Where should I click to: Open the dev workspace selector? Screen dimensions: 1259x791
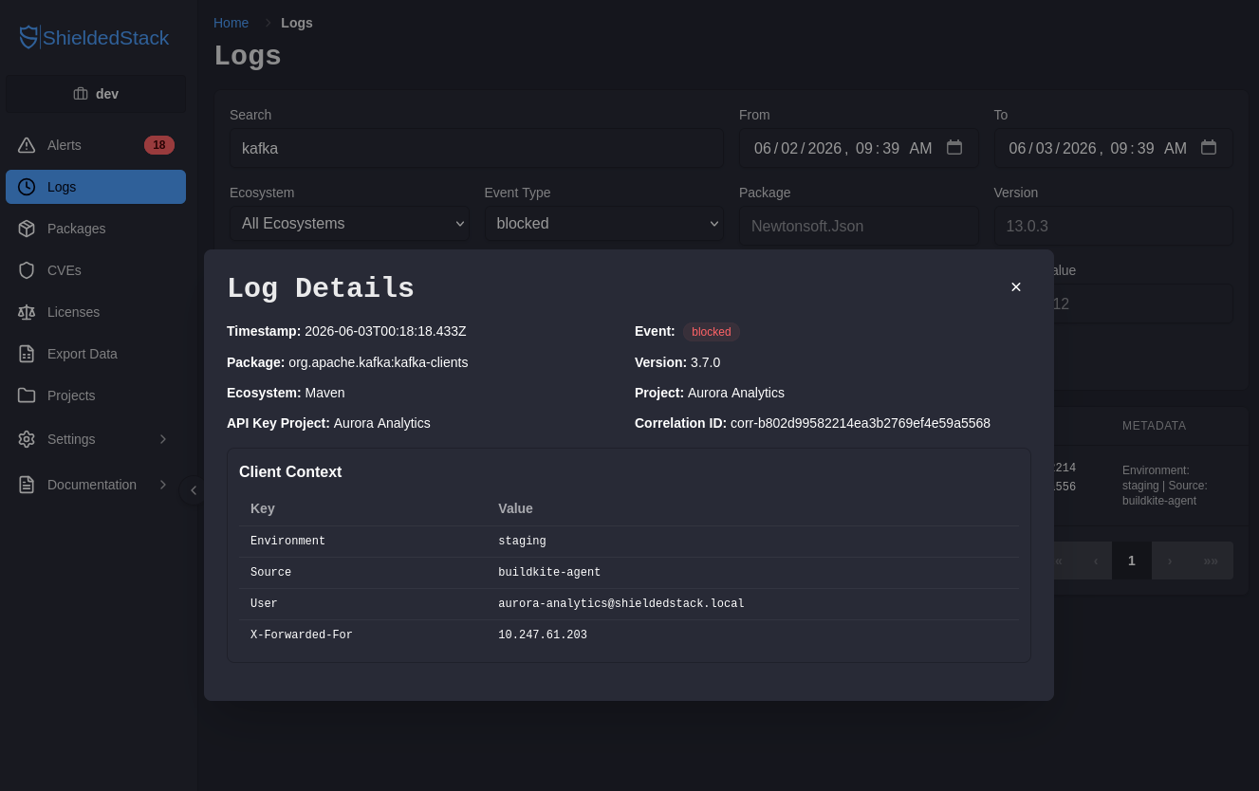pos(96,94)
